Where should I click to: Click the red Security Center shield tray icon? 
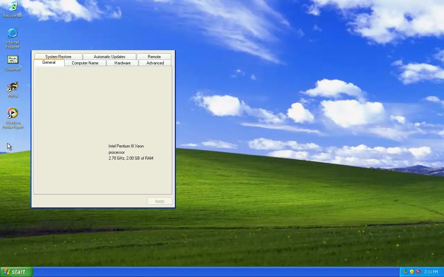click(418, 272)
